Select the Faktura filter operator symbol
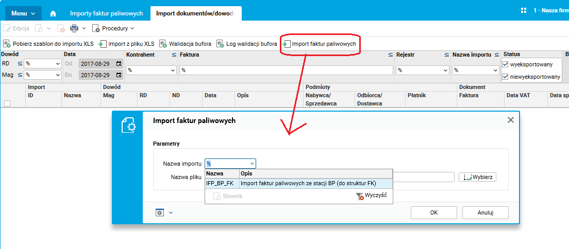 click(x=391, y=55)
